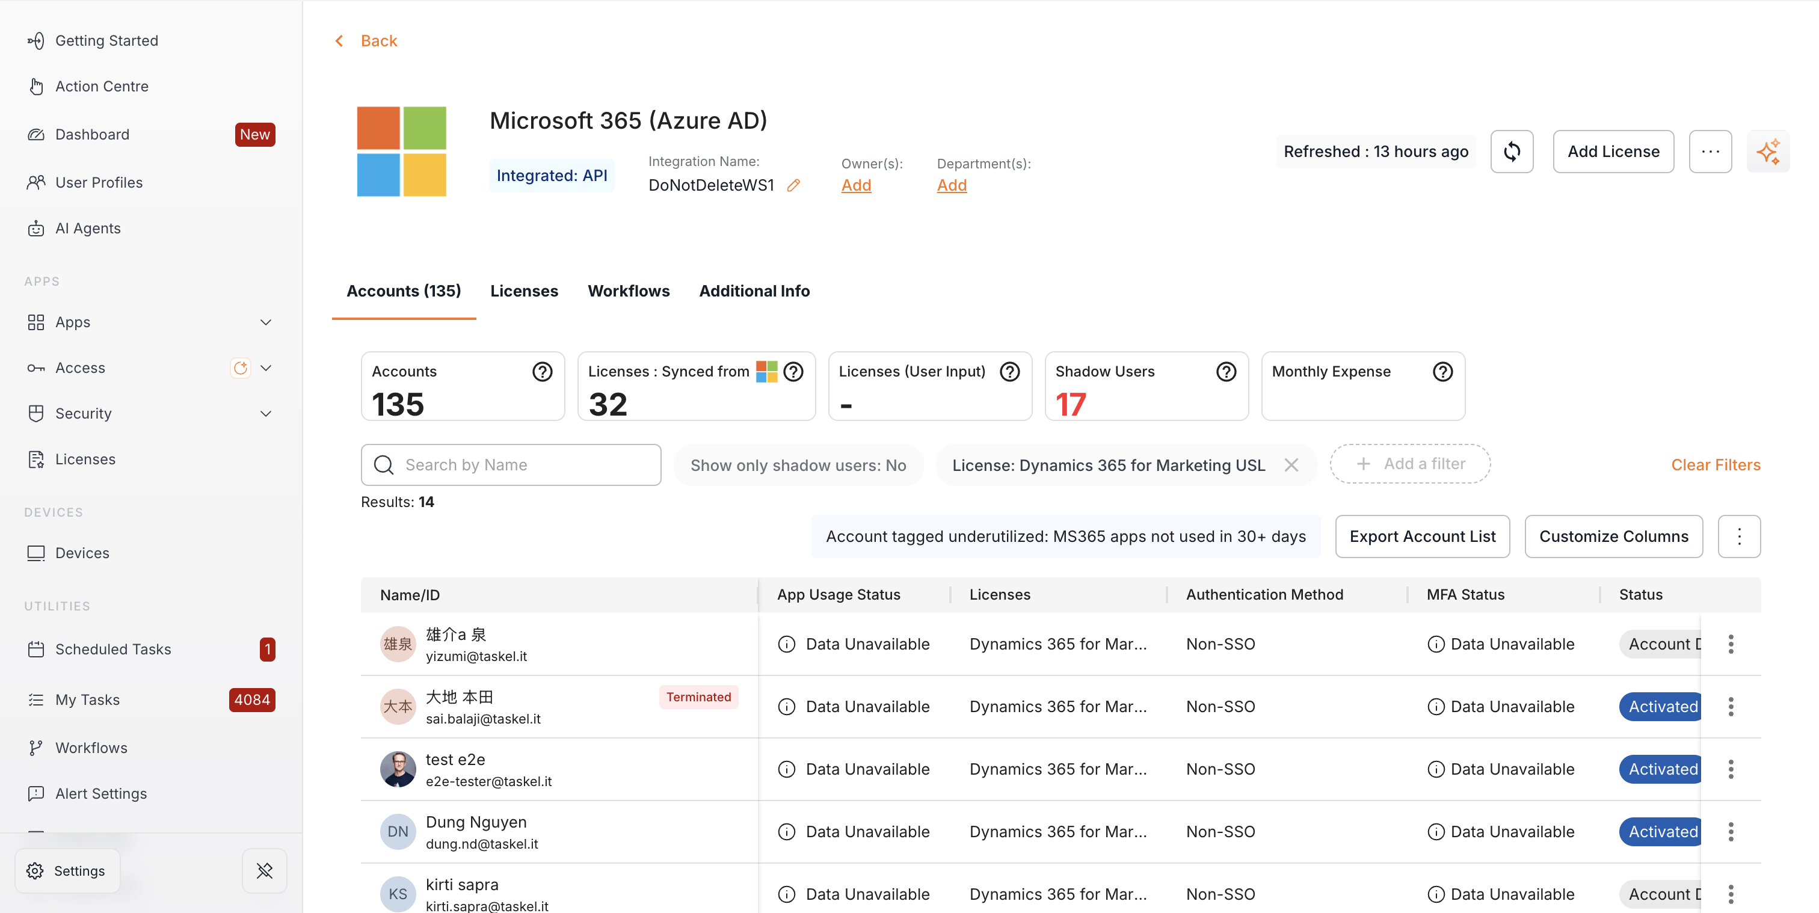1819x913 pixels.
Task: Click the Getting Started sidebar icon
Action: (36, 41)
